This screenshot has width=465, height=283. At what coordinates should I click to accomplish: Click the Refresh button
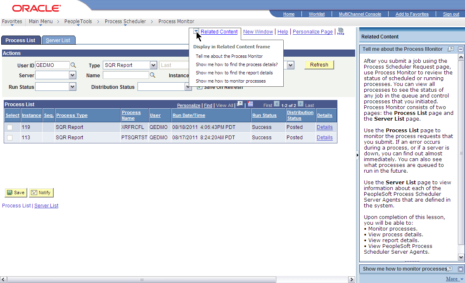pyautogui.click(x=319, y=65)
